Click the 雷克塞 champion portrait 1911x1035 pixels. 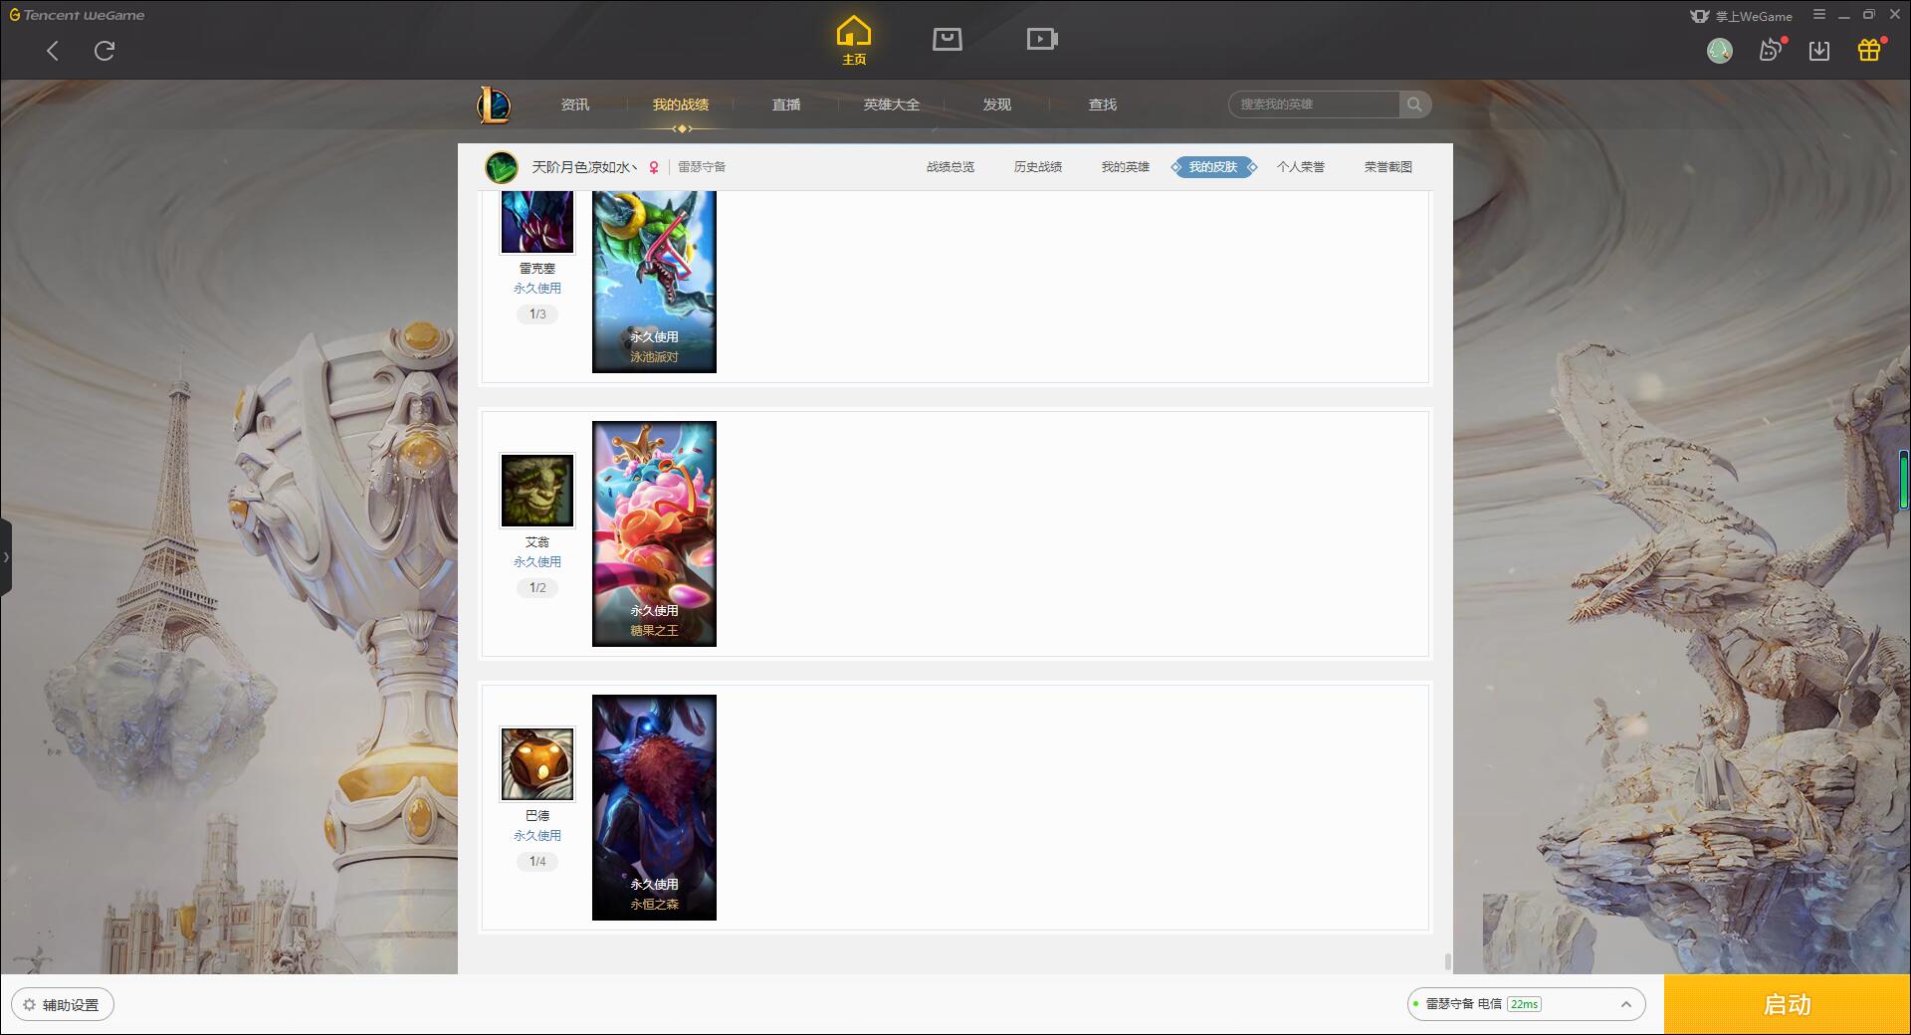pyautogui.click(x=537, y=221)
